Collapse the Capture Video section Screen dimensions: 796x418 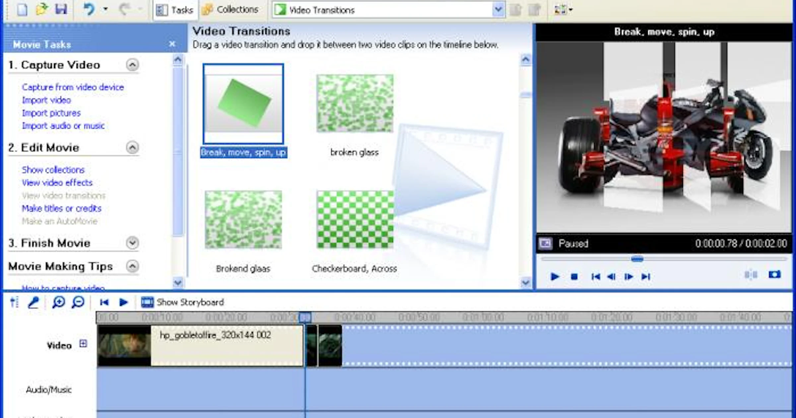[132, 65]
